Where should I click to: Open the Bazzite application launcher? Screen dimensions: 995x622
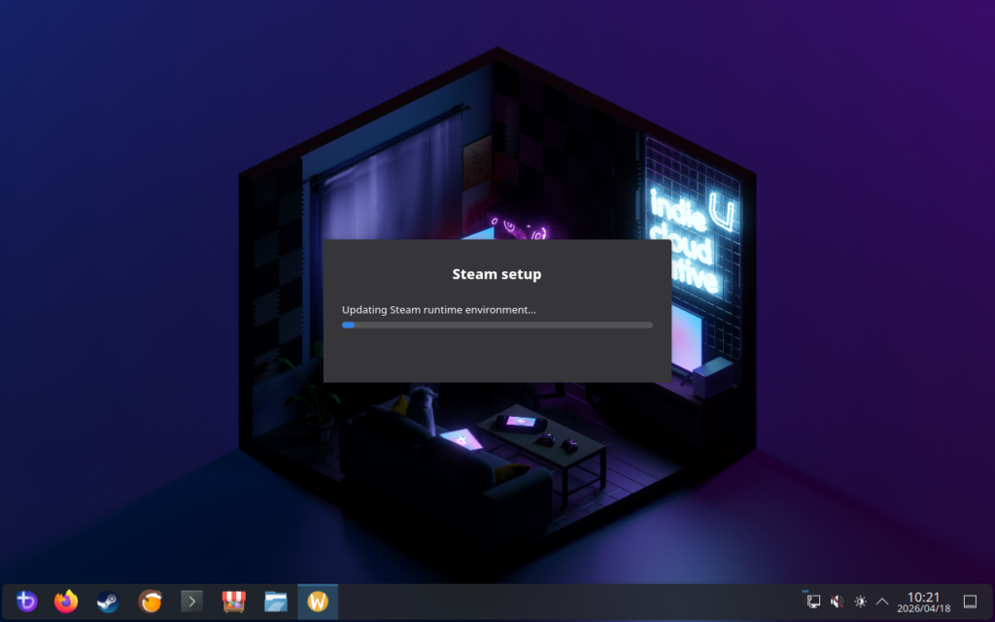pos(26,602)
